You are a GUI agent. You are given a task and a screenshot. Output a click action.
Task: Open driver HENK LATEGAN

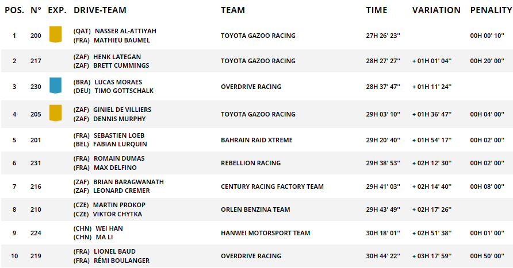(x=117, y=57)
